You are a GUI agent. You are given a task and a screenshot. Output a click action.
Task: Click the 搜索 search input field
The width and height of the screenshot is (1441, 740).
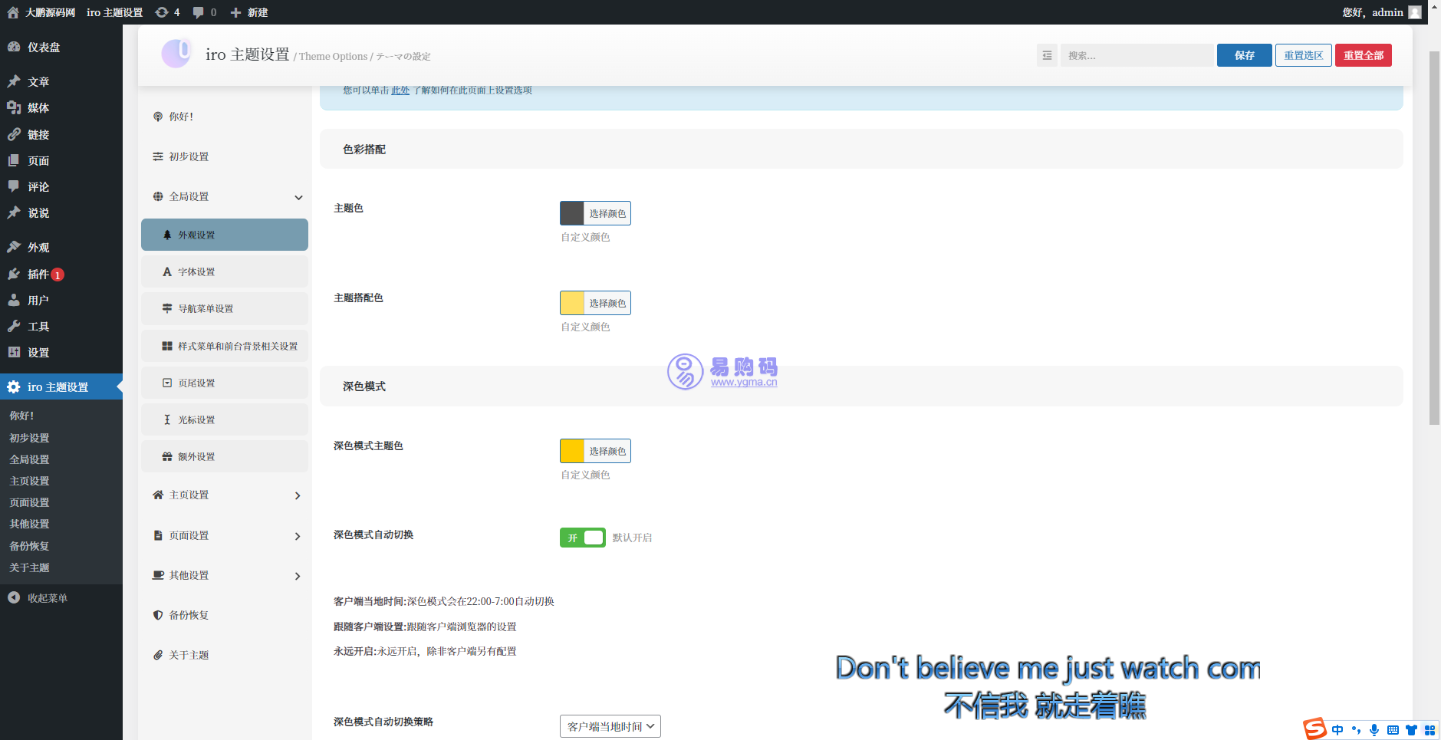(x=1136, y=55)
